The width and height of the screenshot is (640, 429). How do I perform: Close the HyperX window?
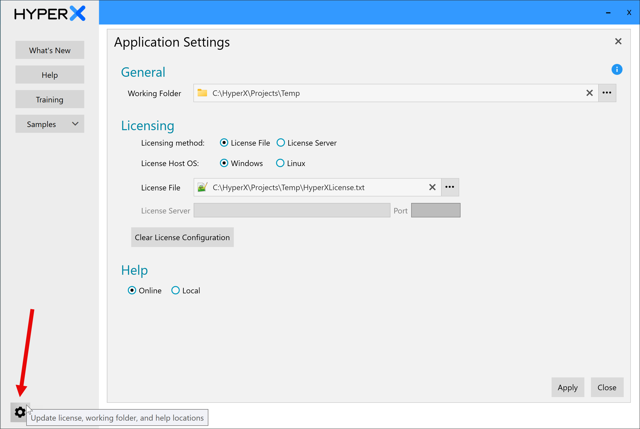tap(629, 13)
